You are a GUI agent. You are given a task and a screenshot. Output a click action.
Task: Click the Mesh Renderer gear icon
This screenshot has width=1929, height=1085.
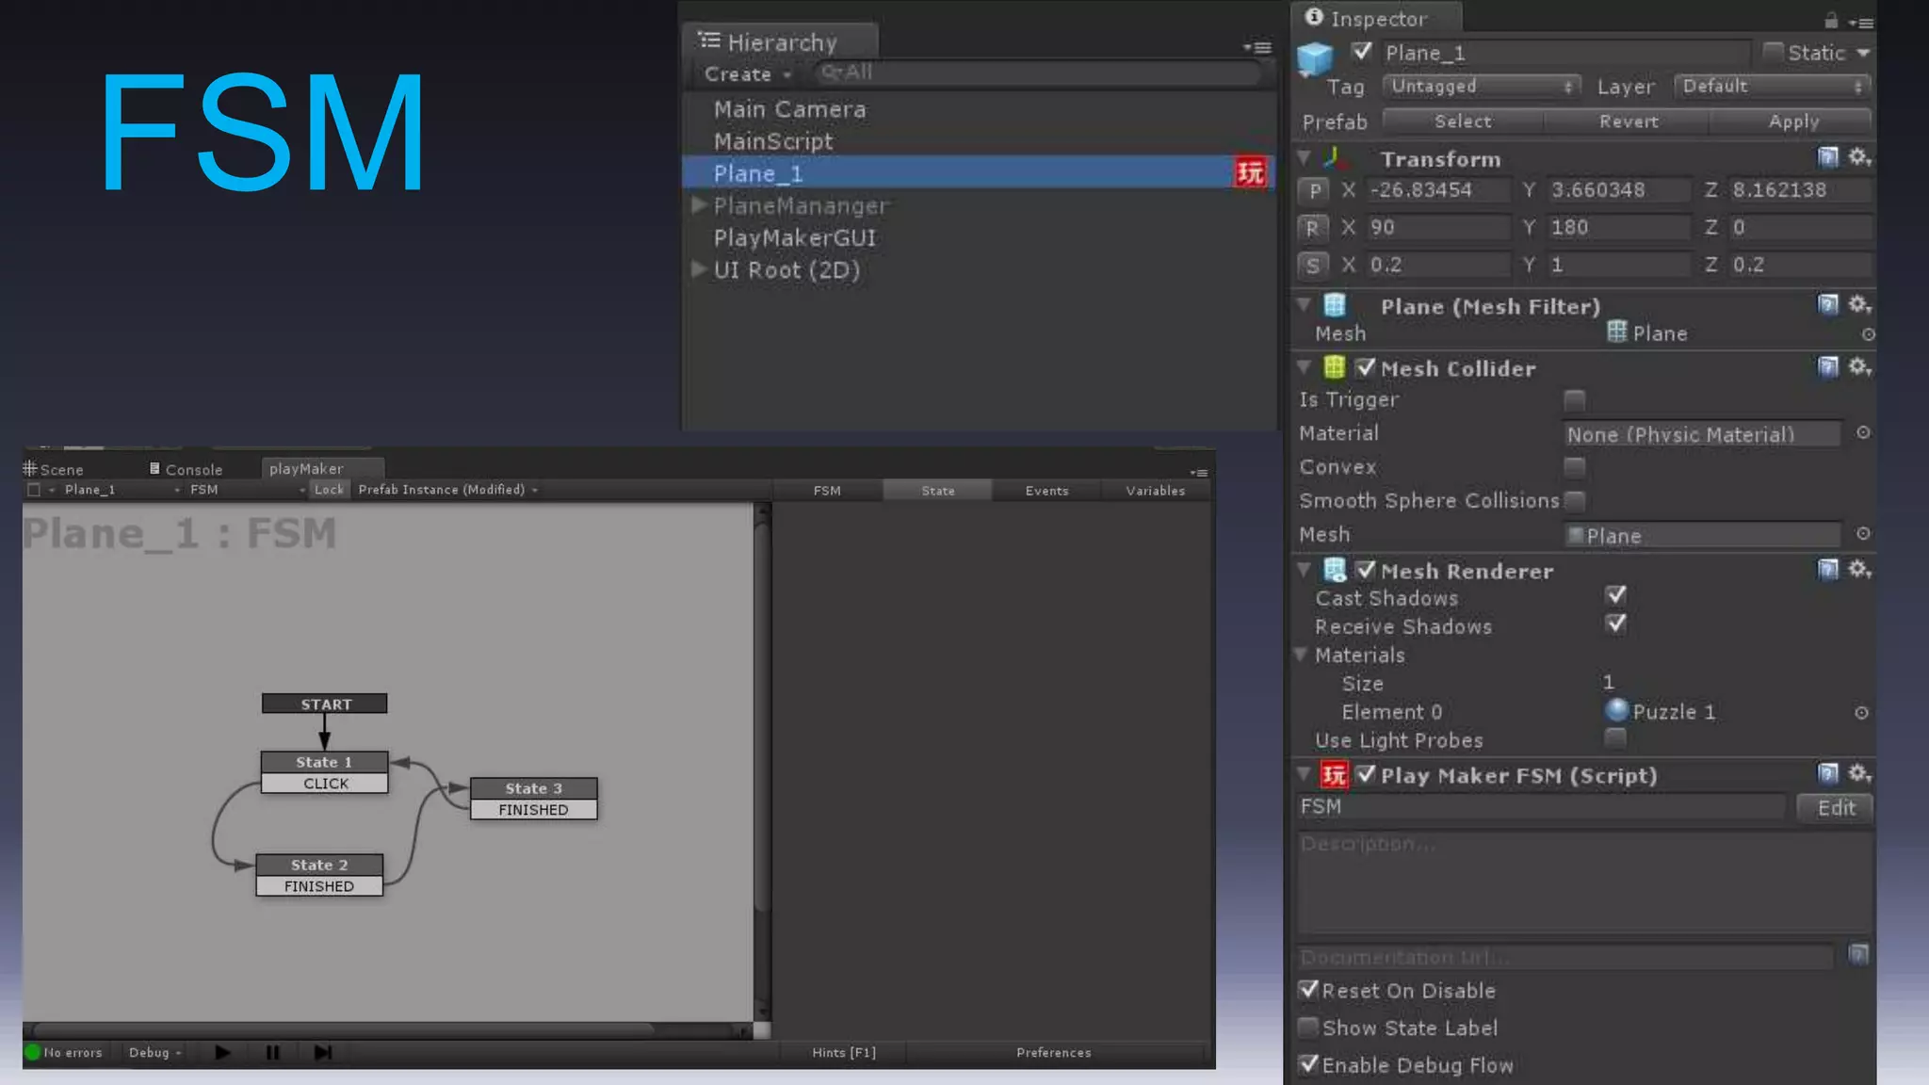tap(1858, 570)
